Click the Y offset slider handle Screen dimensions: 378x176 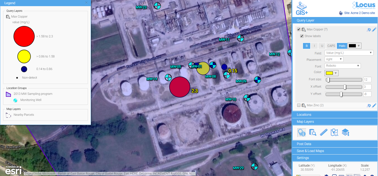(341, 94)
